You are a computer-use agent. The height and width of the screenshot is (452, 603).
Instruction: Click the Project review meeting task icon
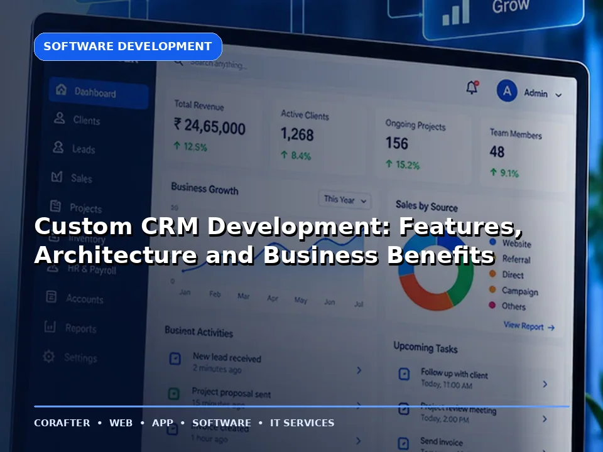(x=403, y=409)
